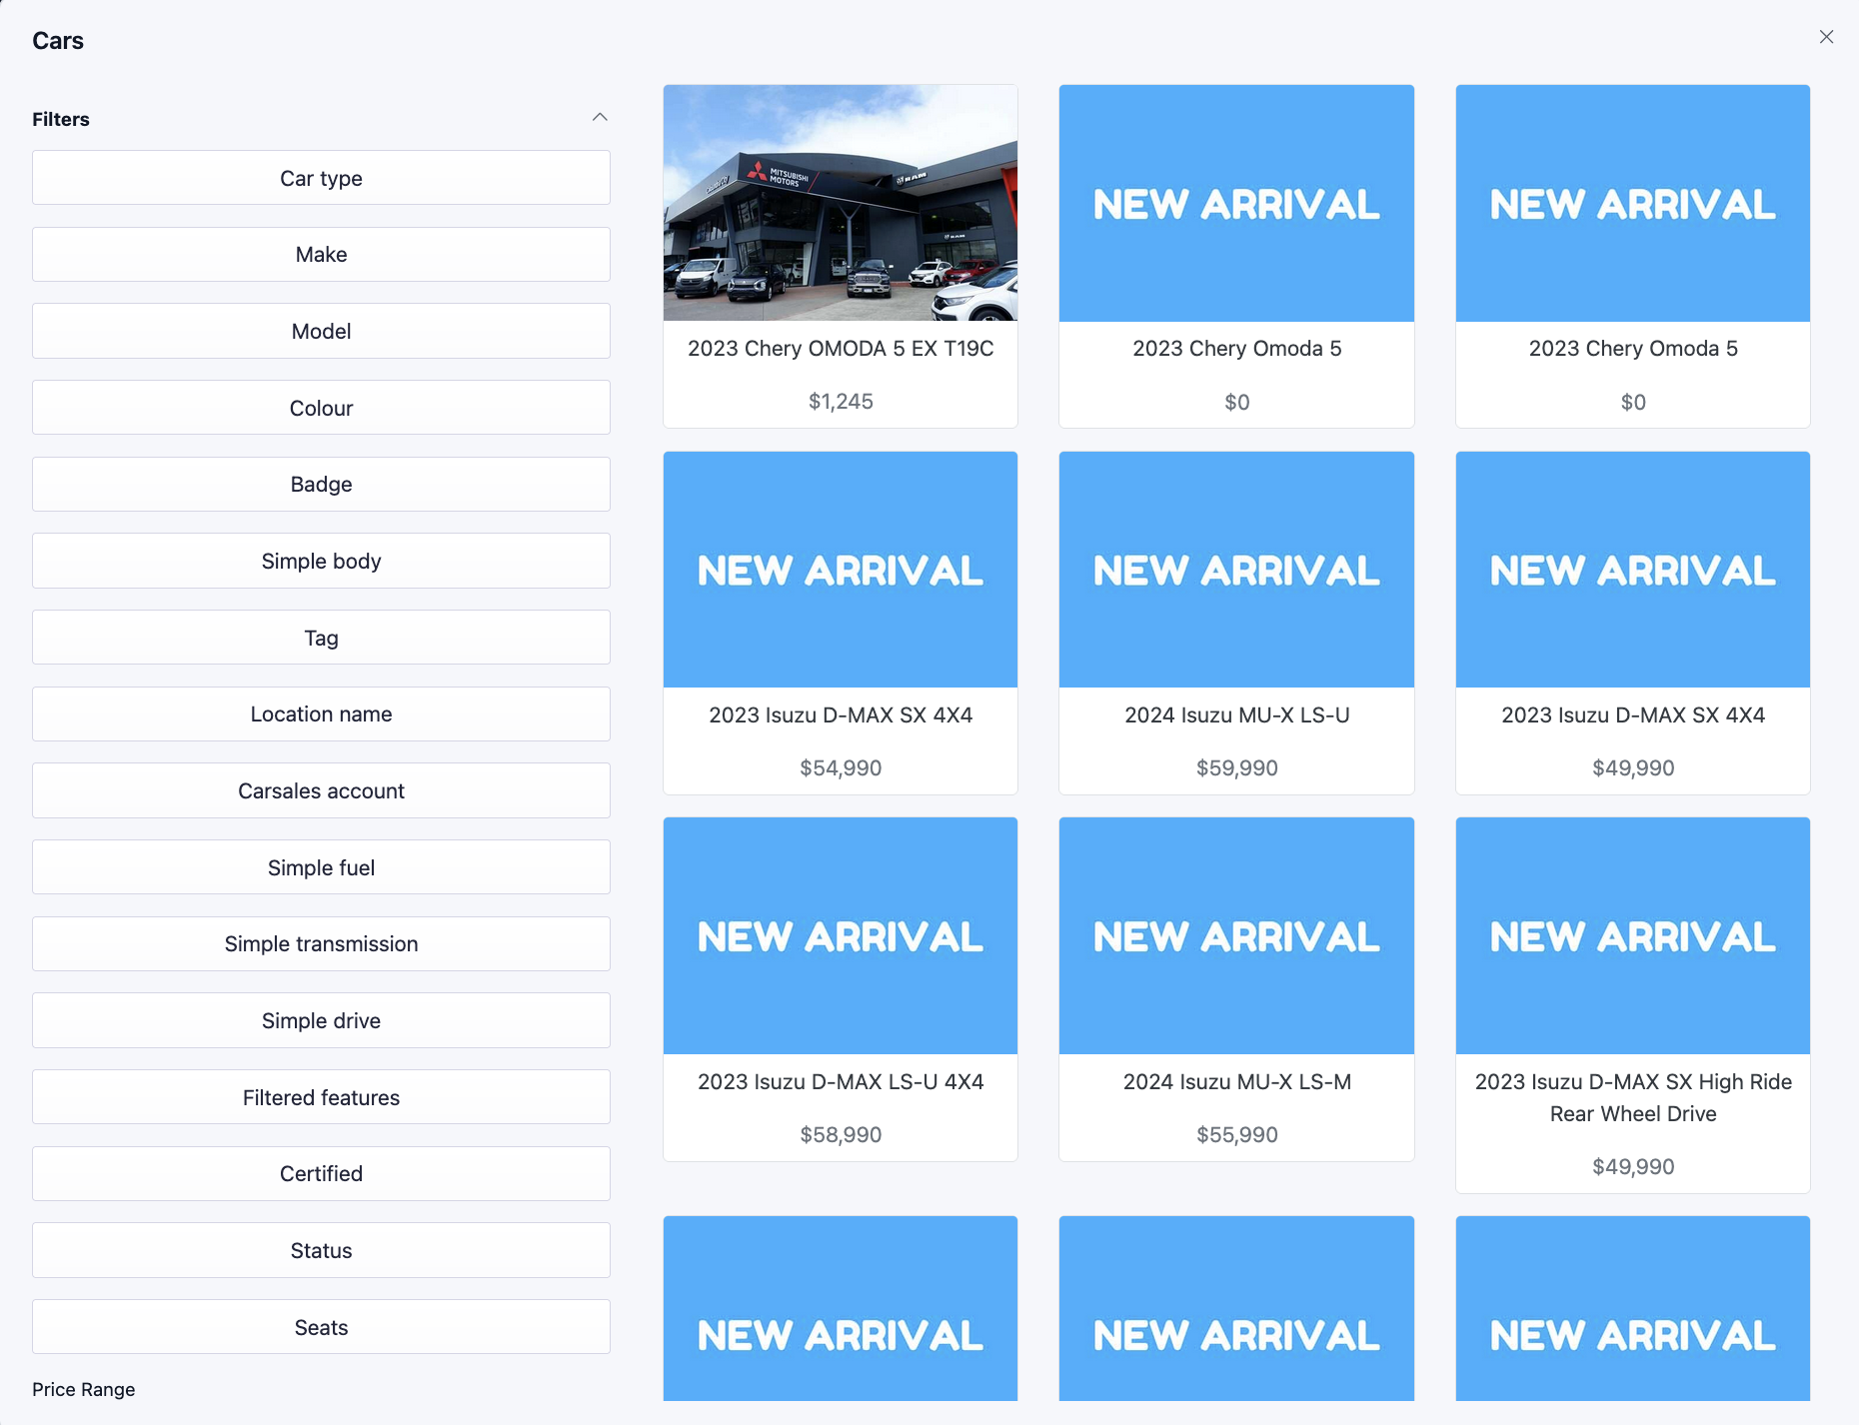This screenshot has height=1425, width=1859.
Task: Open the D-MAX SX High Ride card image
Action: [1633, 936]
